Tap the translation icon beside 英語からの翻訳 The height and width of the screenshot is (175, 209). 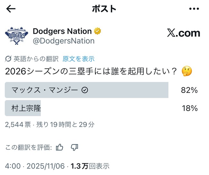9,59
